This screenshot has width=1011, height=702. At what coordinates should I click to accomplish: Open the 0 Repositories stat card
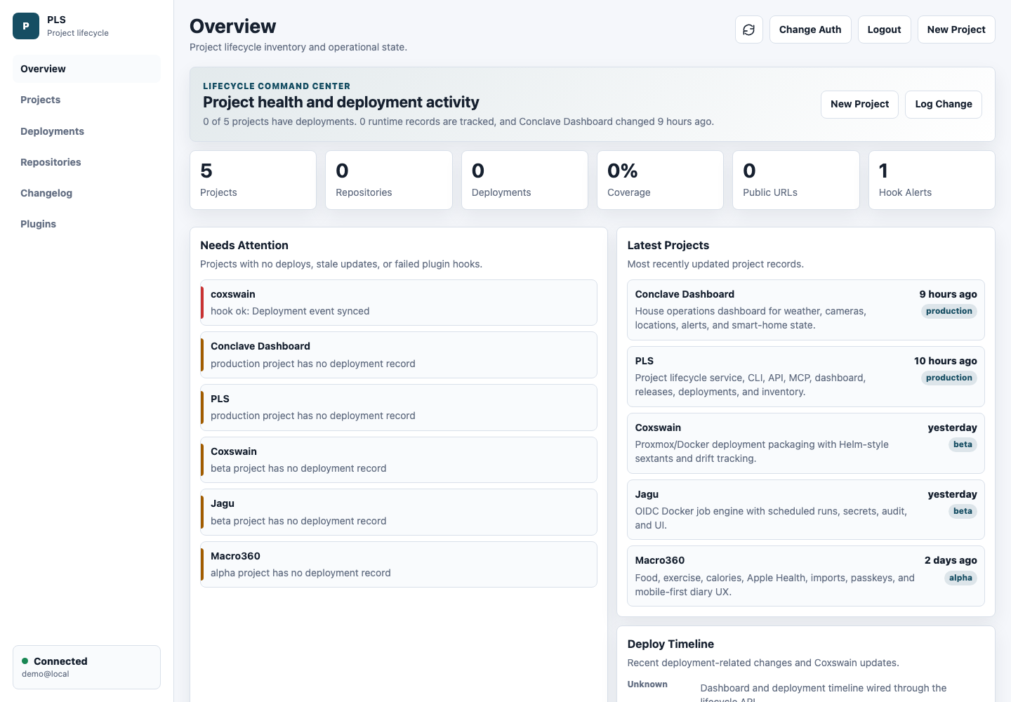click(389, 180)
